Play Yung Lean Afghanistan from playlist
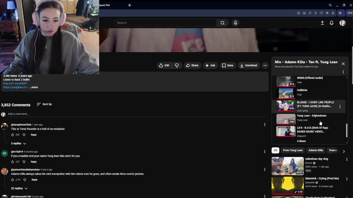This screenshot has width=353, height=198. (311, 119)
